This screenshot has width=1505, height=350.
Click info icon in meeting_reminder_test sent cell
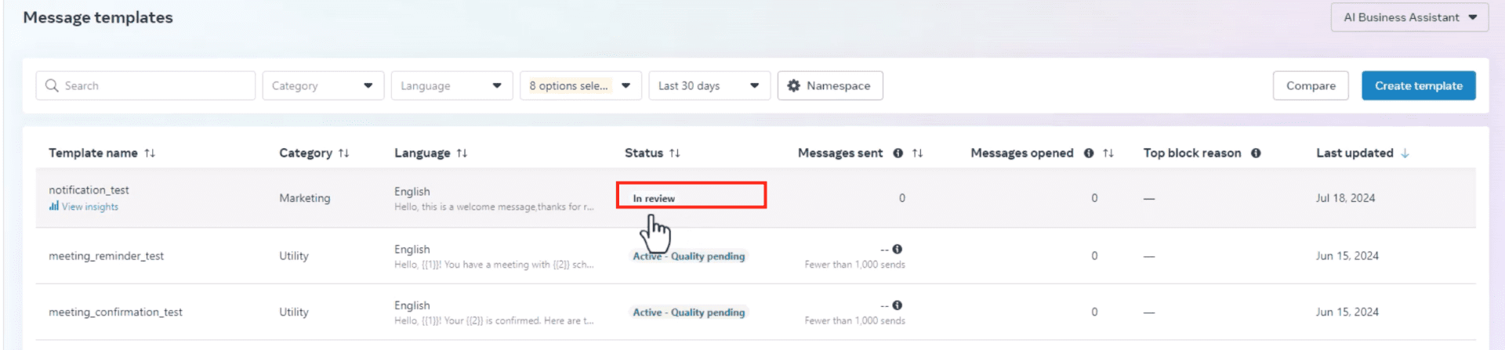click(x=898, y=249)
